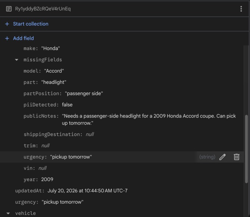The width and height of the screenshot is (250, 217).
Task: Click the trim field null value
Action: pyautogui.click(x=45, y=145)
